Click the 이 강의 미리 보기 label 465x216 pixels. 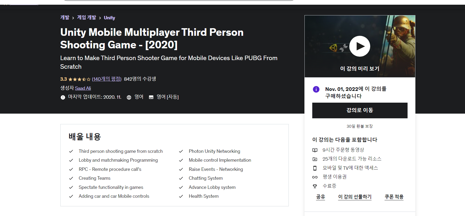coord(360,69)
